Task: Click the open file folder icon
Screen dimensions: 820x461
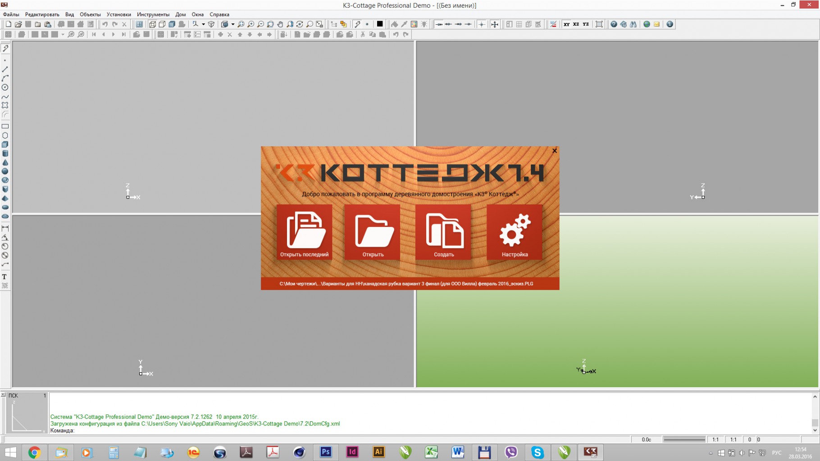Action: point(18,24)
